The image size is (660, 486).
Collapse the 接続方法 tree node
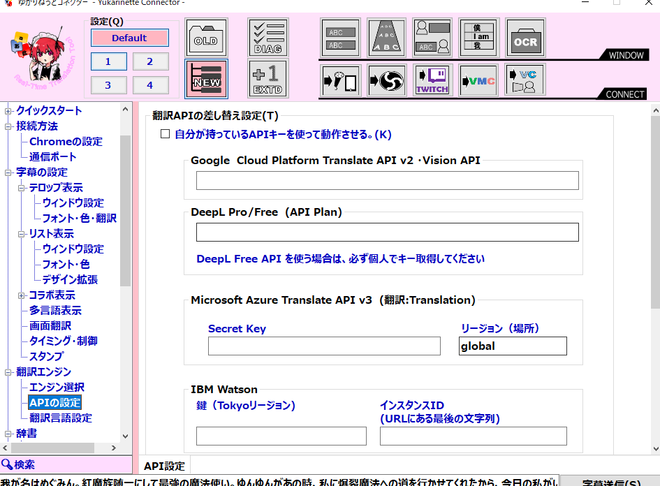pyautogui.click(x=8, y=126)
